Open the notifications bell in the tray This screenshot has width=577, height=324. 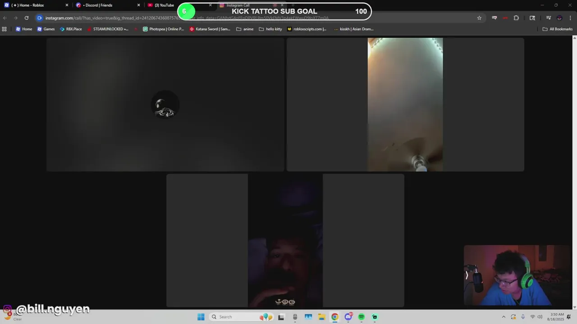[569, 317]
